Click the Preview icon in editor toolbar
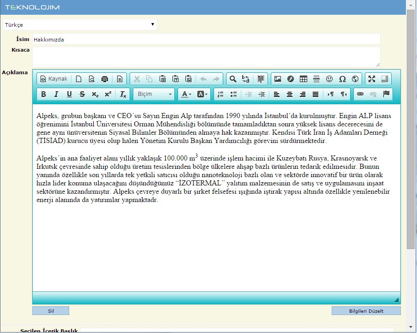 (x=92, y=79)
